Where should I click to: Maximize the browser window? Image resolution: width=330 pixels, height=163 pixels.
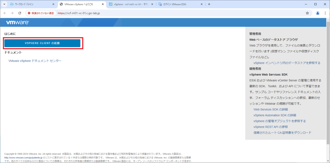coord(315,4)
